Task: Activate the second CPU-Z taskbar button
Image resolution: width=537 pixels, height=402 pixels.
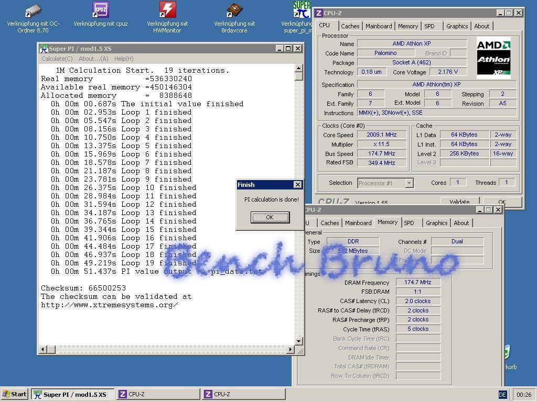Action: 243,394
